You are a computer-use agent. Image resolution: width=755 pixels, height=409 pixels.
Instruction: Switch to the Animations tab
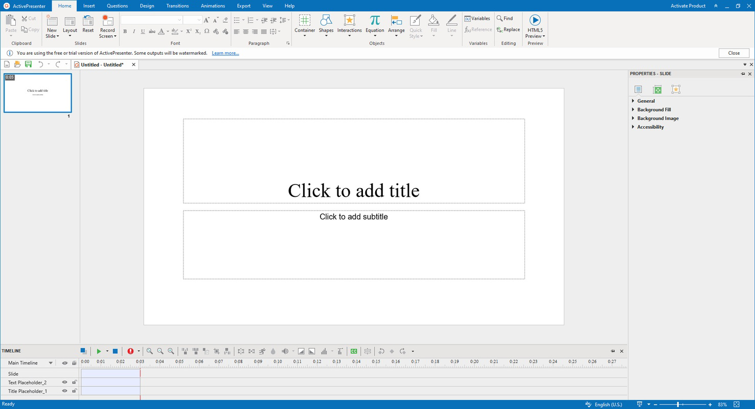click(x=213, y=6)
